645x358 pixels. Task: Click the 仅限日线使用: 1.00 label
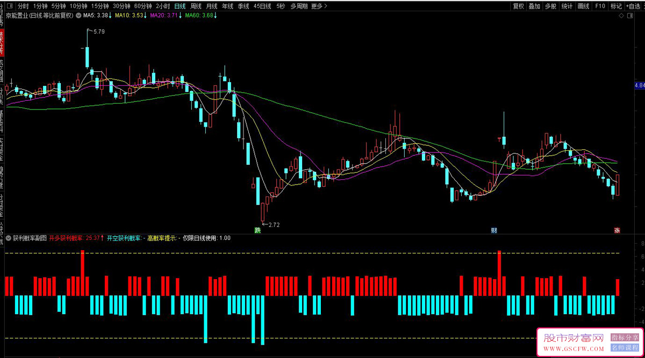click(x=207, y=238)
